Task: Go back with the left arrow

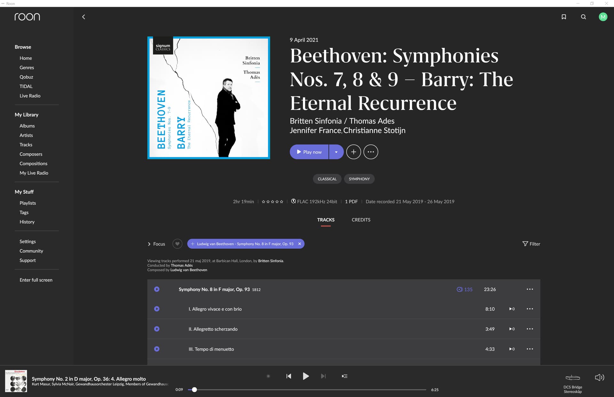Action: [x=83, y=17]
